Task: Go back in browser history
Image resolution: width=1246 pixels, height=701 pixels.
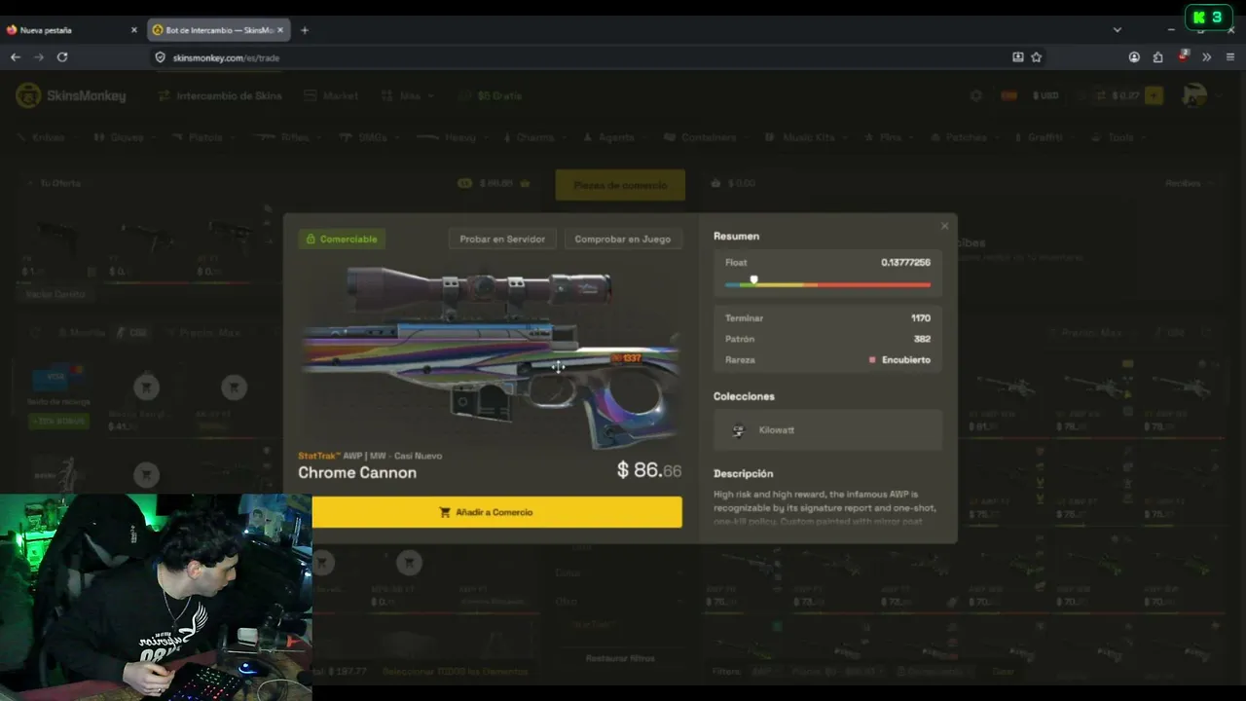Action: click(x=16, y=57)
